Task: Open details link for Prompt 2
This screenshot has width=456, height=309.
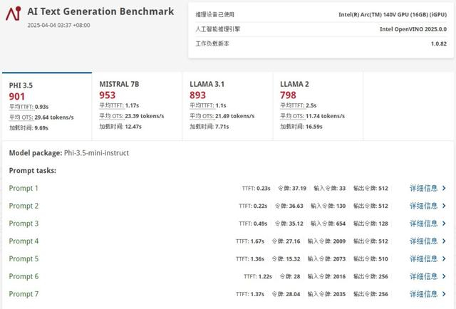Action: point(423,206)
